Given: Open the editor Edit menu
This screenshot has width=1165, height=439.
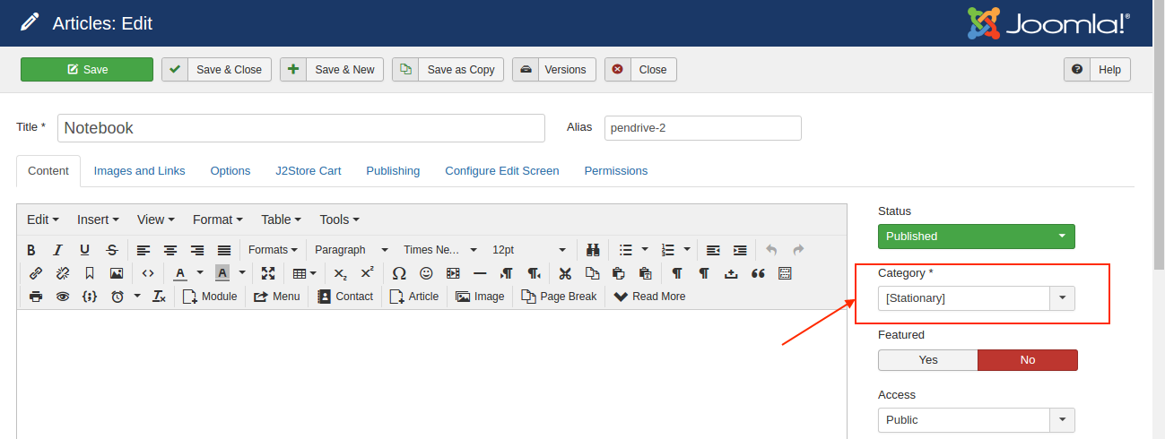Looking at the screenshot, I should click(x=43, y=219).
